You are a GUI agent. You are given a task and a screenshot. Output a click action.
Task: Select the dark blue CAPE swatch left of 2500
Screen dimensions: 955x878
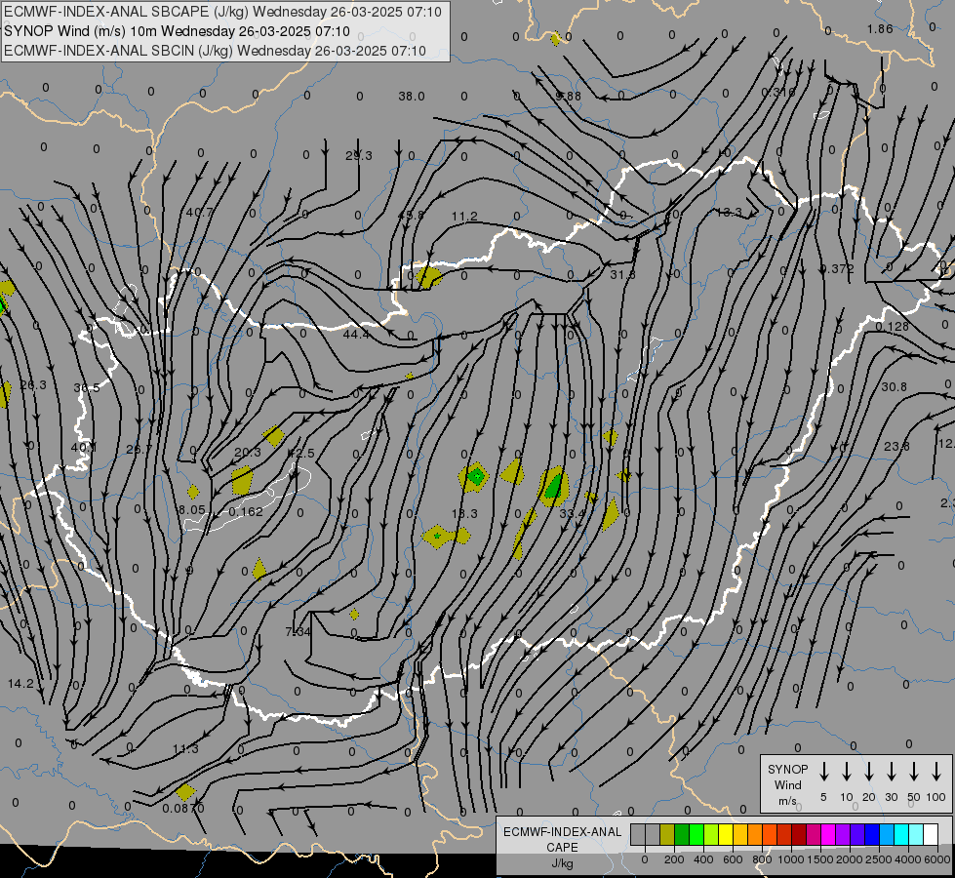(x=872, y=835)
